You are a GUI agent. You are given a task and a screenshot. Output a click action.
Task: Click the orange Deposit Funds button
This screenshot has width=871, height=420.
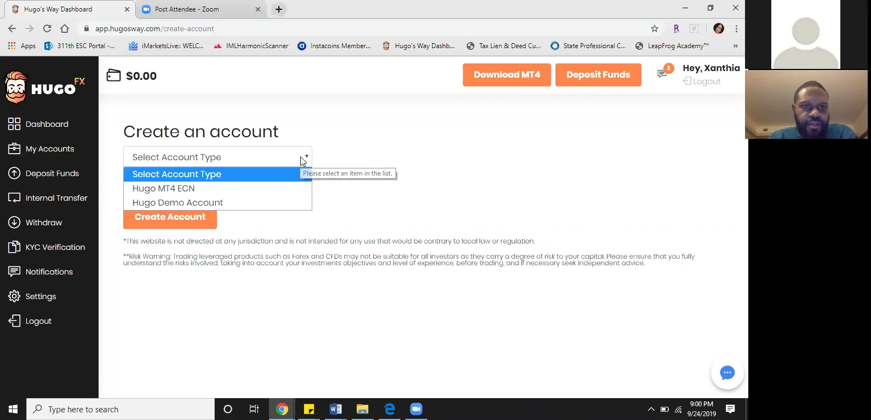598,75
